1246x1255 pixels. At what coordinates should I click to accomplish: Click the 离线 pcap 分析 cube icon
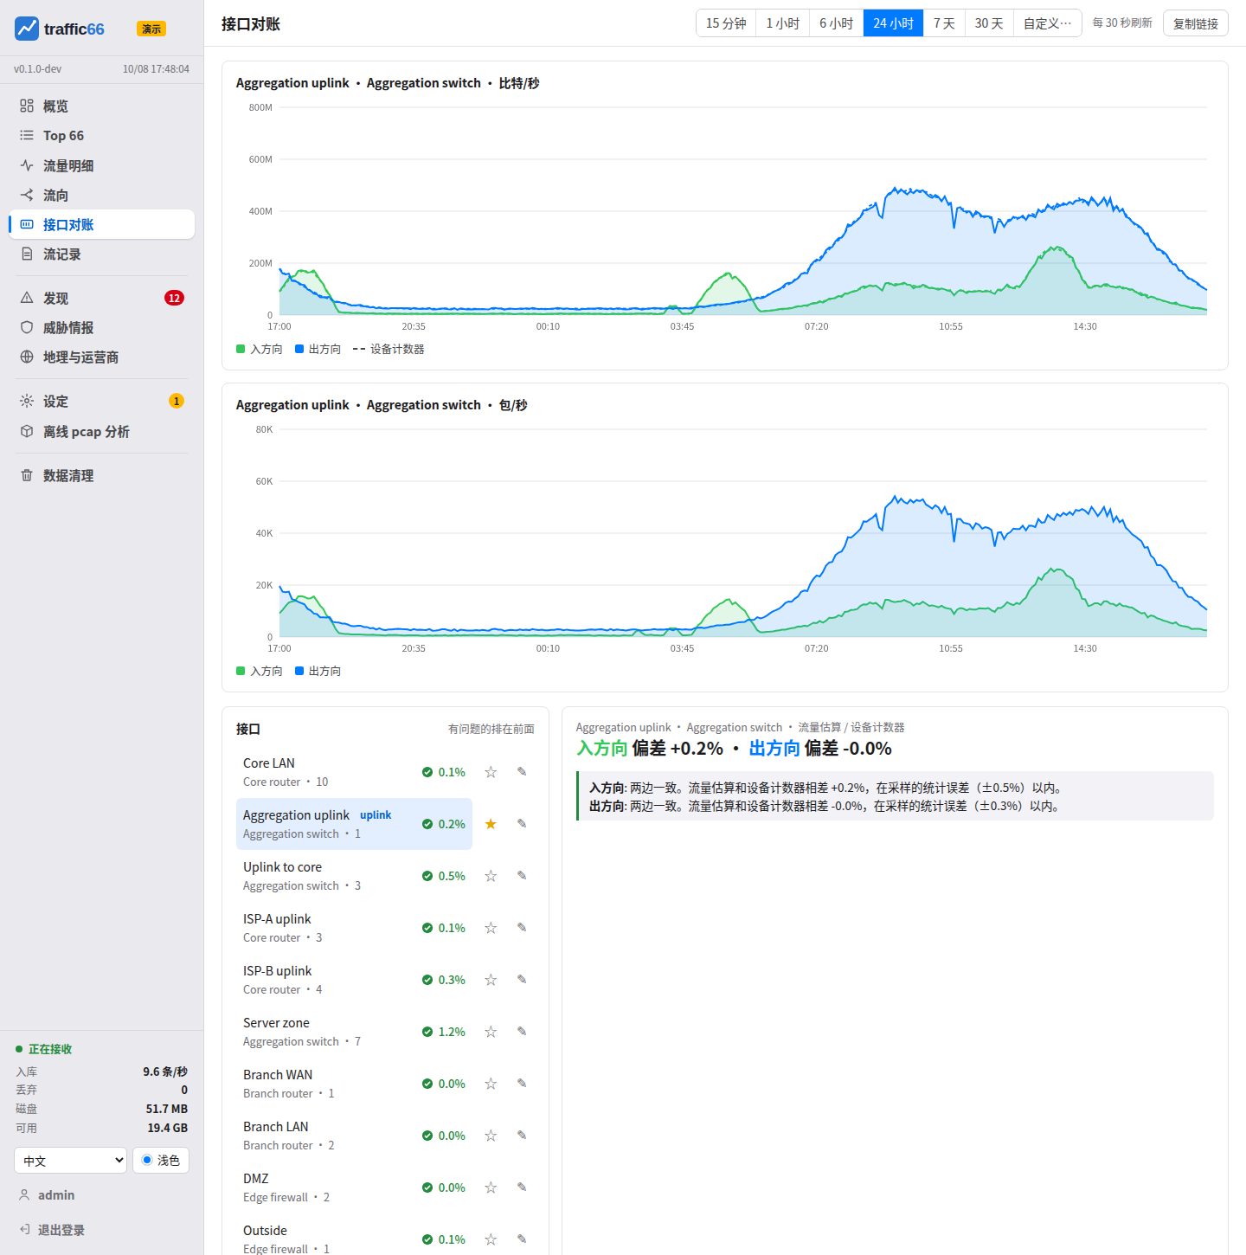tap(27, 431)
